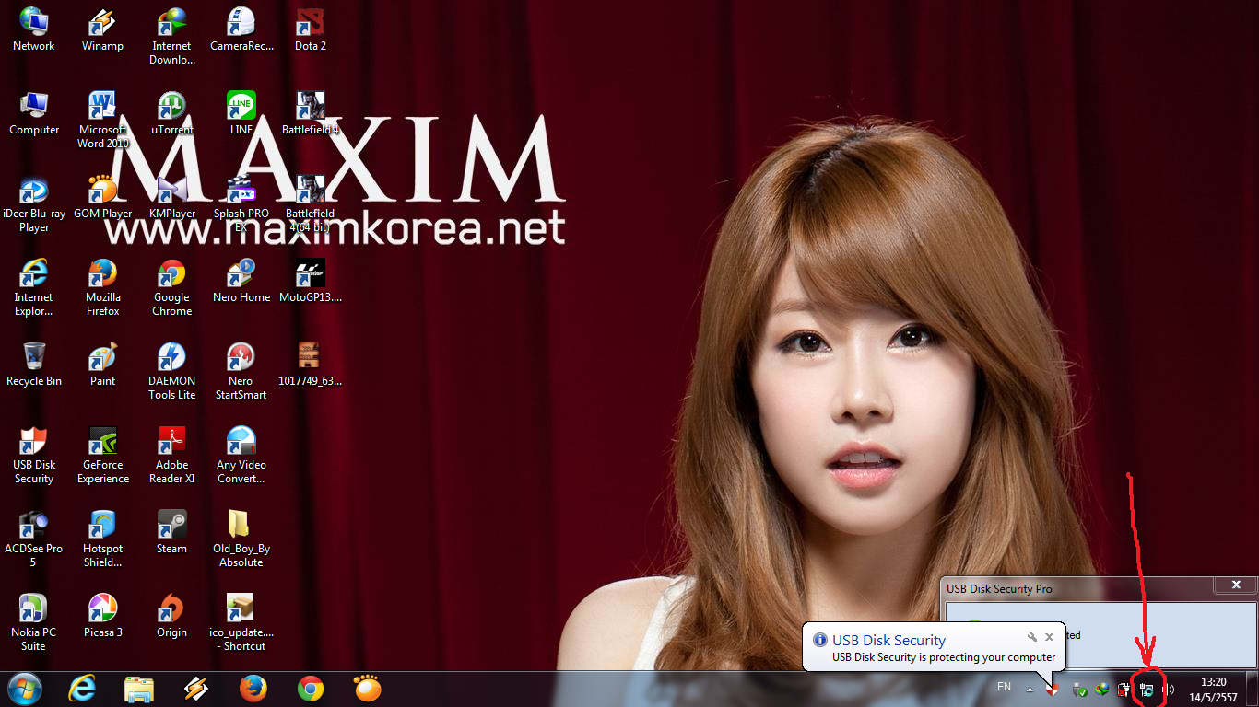Screen dimensions: 1259x707
Task: Select Battlefield 4 (64 bit) shortcut
Action: tap(311, 203)
